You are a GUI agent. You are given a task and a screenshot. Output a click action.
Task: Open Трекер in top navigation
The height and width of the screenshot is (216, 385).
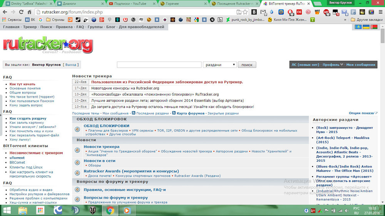[30, 27]
